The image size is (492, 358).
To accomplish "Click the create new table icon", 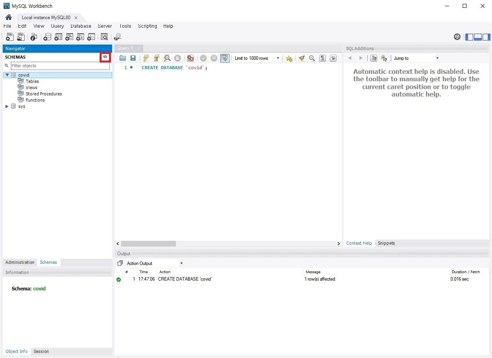I will coord(58,37).
